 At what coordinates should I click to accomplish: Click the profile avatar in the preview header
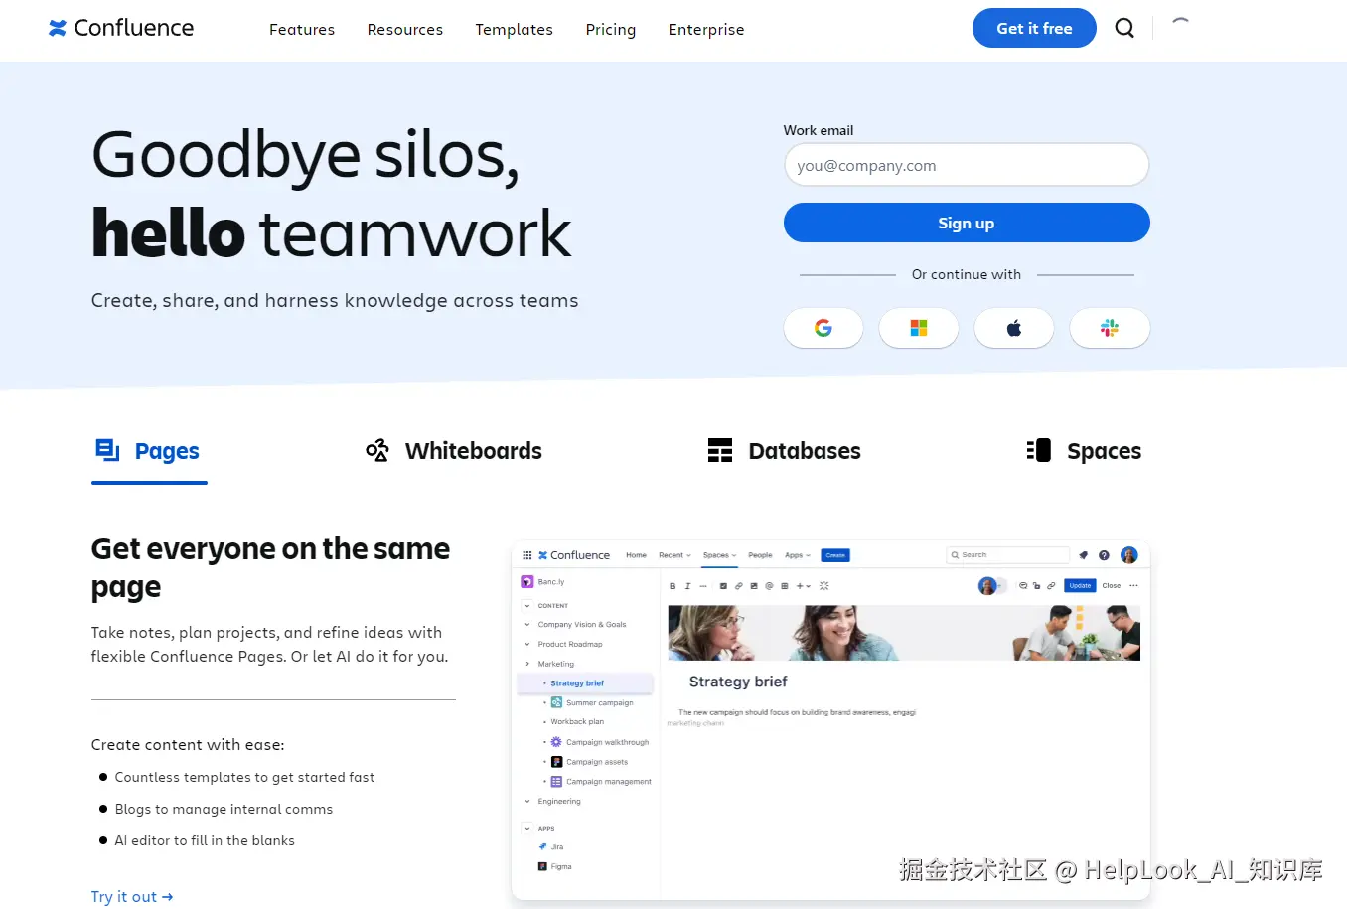click(x=1129, y=555)
